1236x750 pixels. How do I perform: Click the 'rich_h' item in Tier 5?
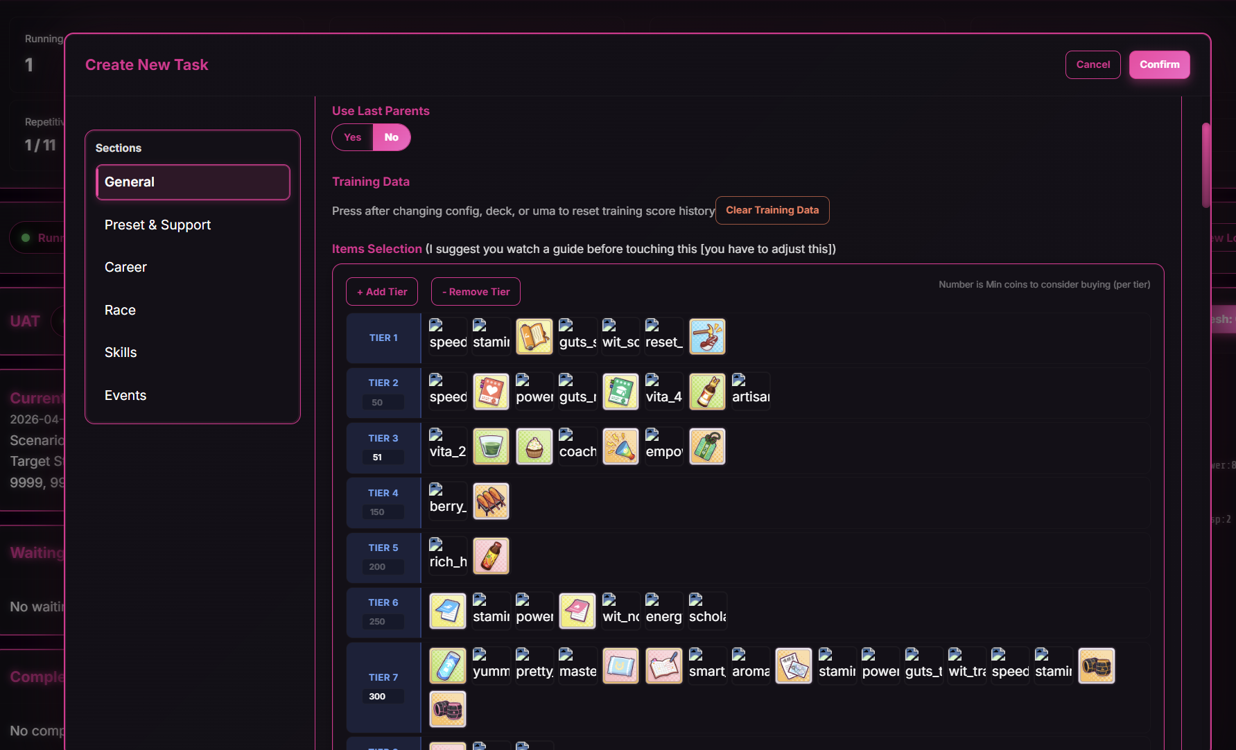point(448,556)
